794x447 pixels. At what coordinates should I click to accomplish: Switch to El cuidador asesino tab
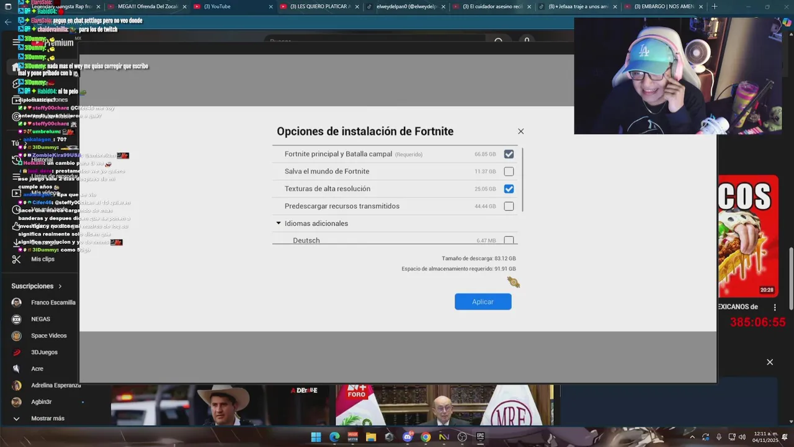(491, 6)
